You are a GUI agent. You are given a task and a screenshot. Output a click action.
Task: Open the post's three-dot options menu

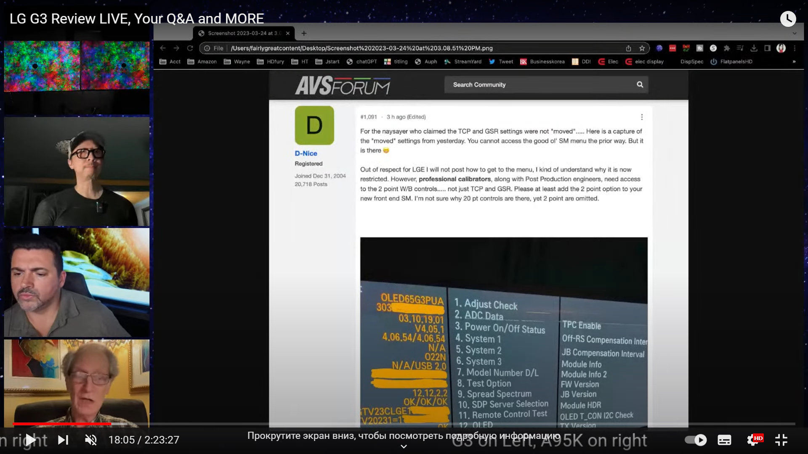(641, 117)
